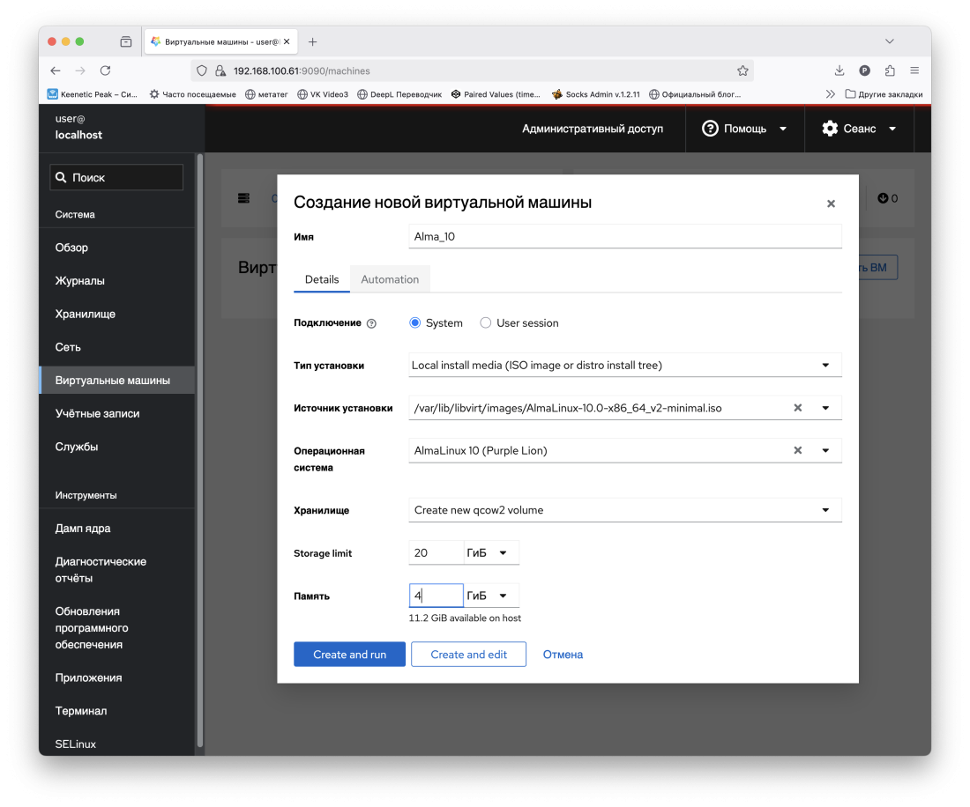Bookmark this page with the star icon
This screenshot has height=807, width=970.
pyautogui.click(x=742, y=70)
